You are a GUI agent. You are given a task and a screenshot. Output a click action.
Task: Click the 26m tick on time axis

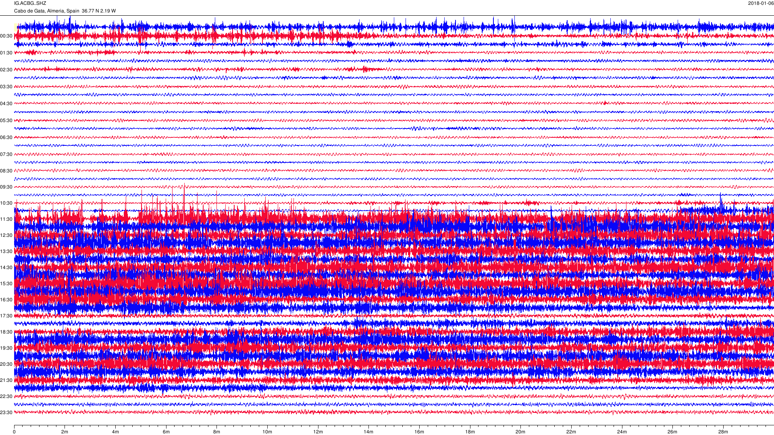click(672, 432)
